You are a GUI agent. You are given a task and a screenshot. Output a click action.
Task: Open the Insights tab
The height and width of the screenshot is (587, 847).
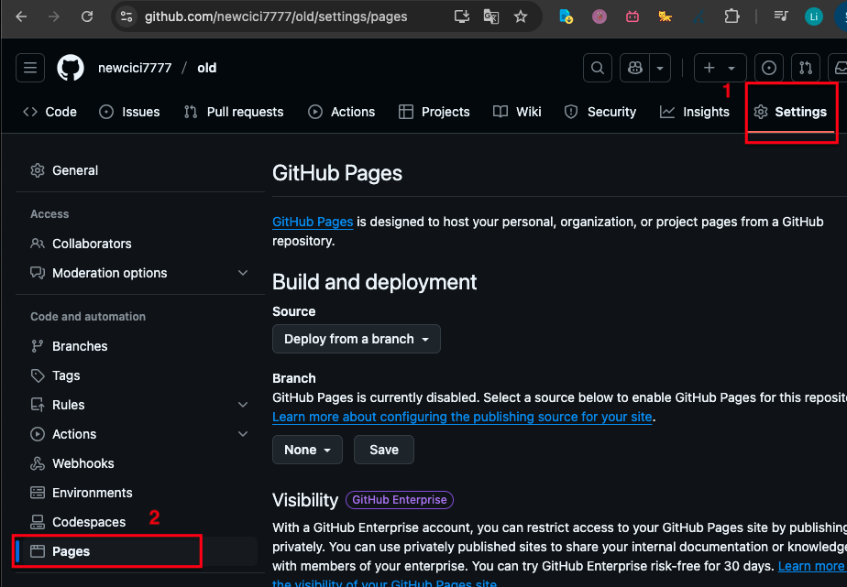(695, 112)
